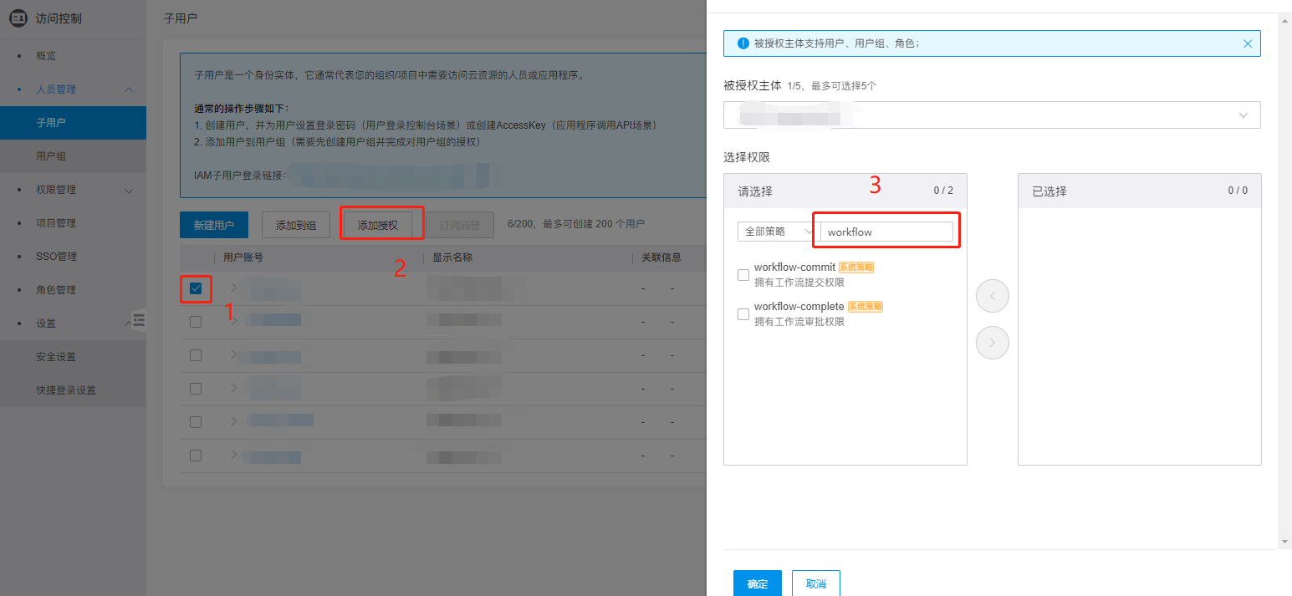This screenshot has height=596, width=1292.
Task: Click the IAM子用户登录链接 label
Action: [x=240, y=176]
